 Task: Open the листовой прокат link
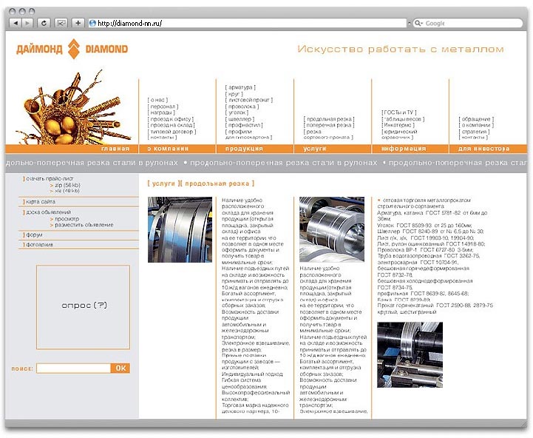point(249,100)
